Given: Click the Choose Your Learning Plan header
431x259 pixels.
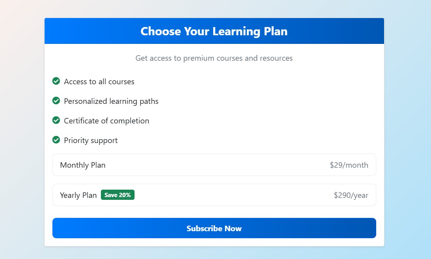Looking at the screenshot, I should click(x=214, y=31).
